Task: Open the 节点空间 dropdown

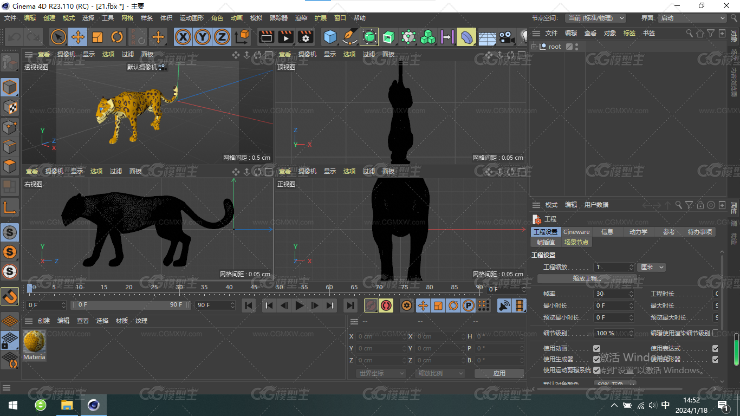Action: (595, 18)
